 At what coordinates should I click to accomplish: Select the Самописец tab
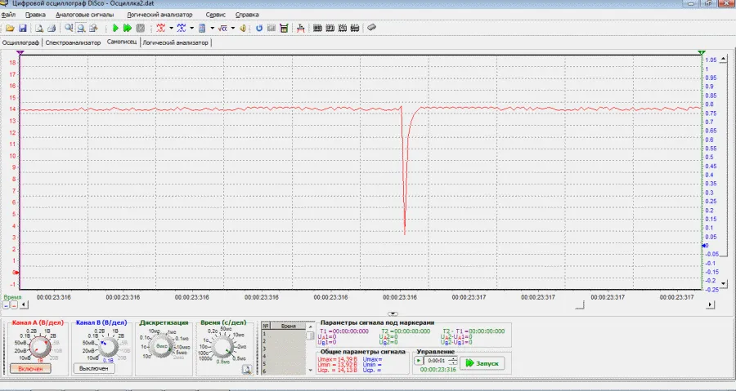pos(122,42)
